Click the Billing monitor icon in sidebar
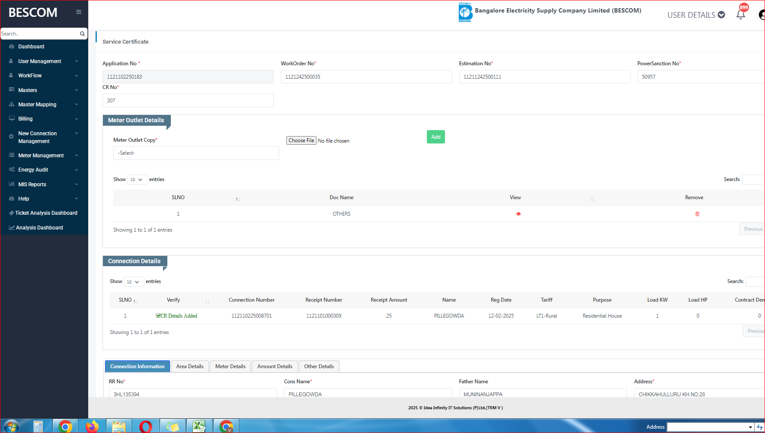 (12, 118)
